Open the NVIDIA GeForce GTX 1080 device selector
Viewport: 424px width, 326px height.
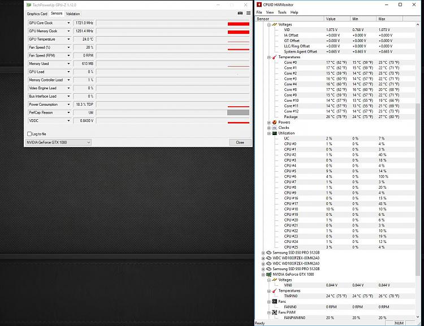[x=58, y=142]
